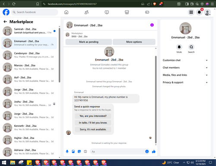Open File Explorer from the taskbar
The height and width of the screenshot is (166, 216).
13,163
